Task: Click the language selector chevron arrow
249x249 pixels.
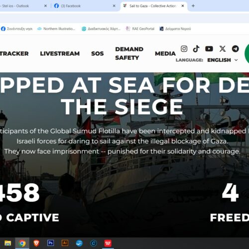Action: (x=236, y=60)
